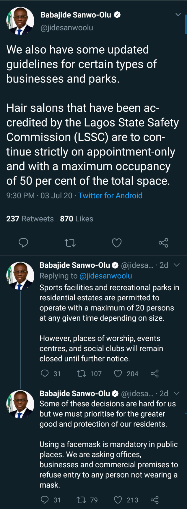
Task: Open the main tweet's options chevron
Action: (178, 14)
